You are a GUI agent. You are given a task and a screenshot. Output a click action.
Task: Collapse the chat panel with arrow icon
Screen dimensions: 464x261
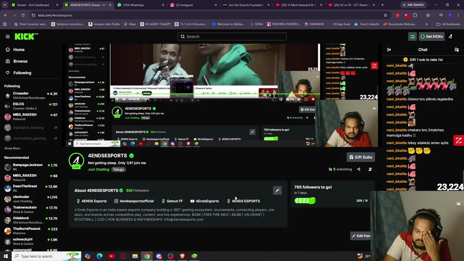389,50
